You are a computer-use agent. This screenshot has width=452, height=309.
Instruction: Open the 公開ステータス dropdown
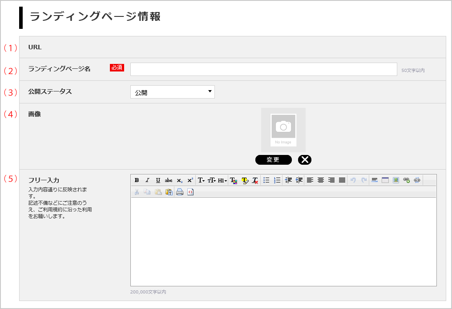click(x=173, y=92)
